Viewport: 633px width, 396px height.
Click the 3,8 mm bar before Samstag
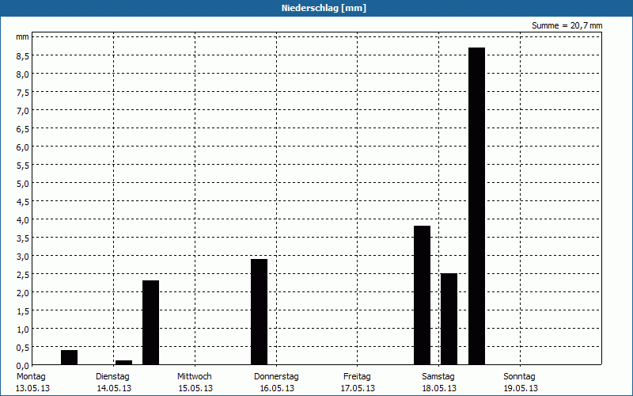point(423,295)
